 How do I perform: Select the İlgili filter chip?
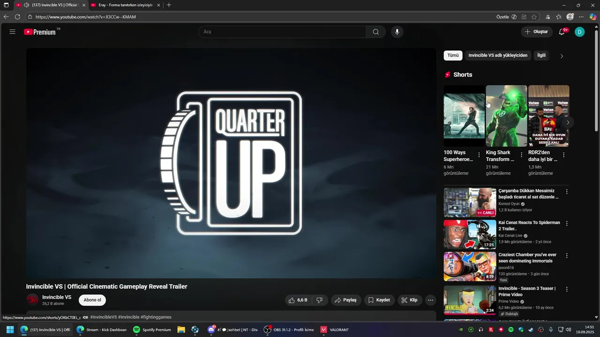point(541,55)
